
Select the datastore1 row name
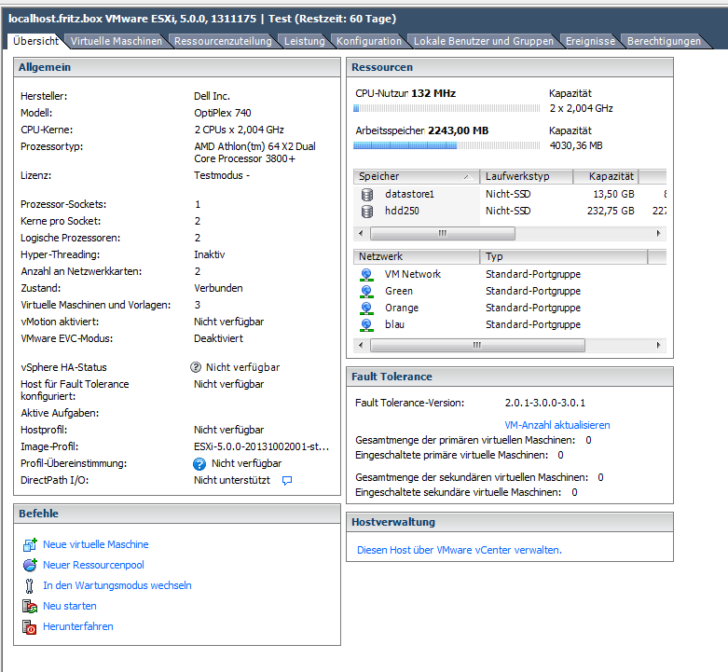409,195
